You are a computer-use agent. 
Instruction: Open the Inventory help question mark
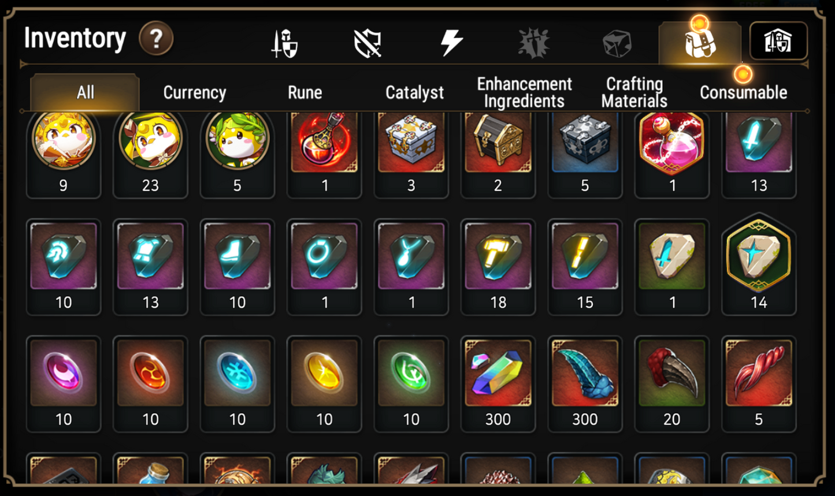(x=156, y=39)
